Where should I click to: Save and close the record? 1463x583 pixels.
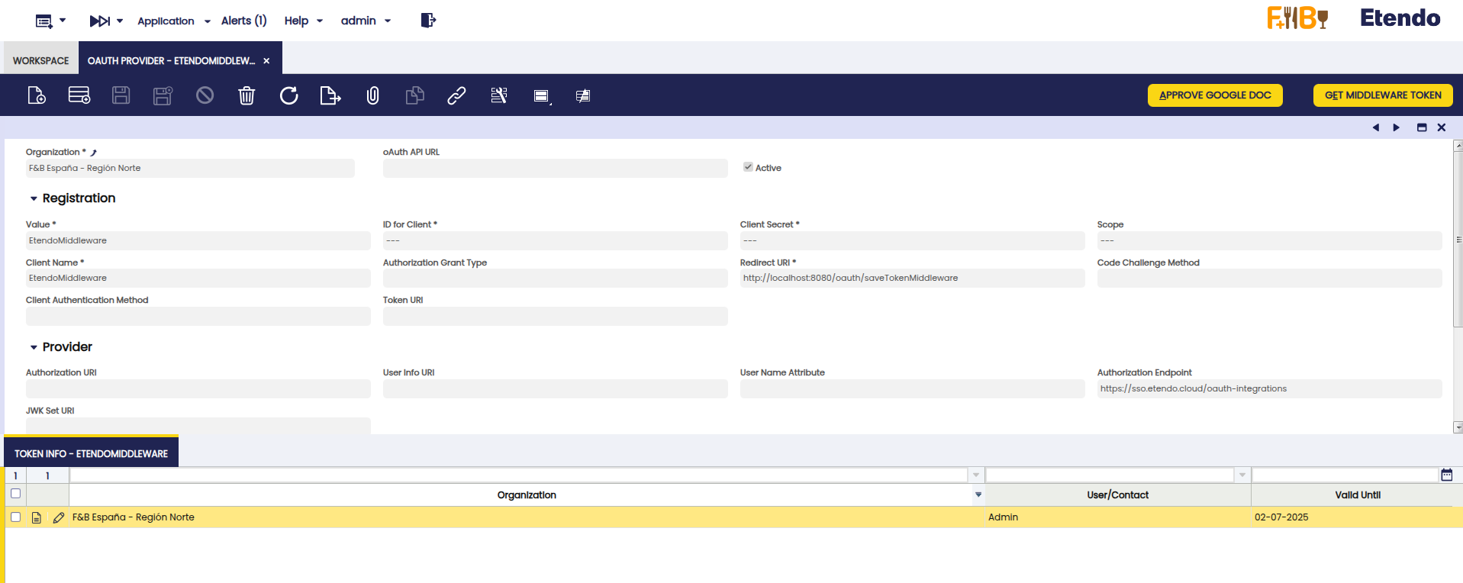click(163, 95)
